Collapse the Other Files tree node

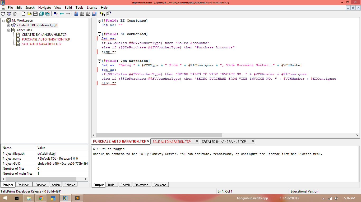tap(8, 30)
